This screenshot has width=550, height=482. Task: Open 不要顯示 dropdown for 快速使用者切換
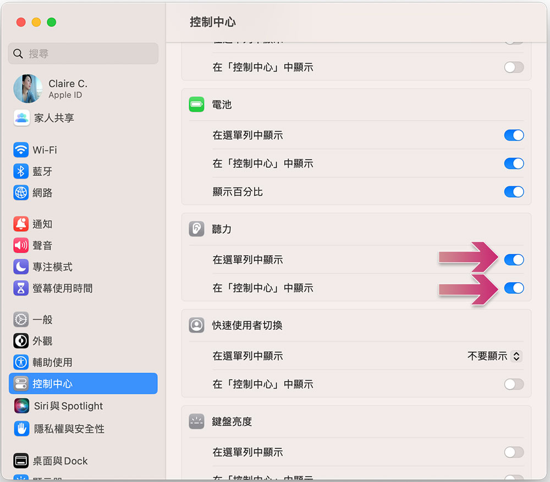coord(494,356)
